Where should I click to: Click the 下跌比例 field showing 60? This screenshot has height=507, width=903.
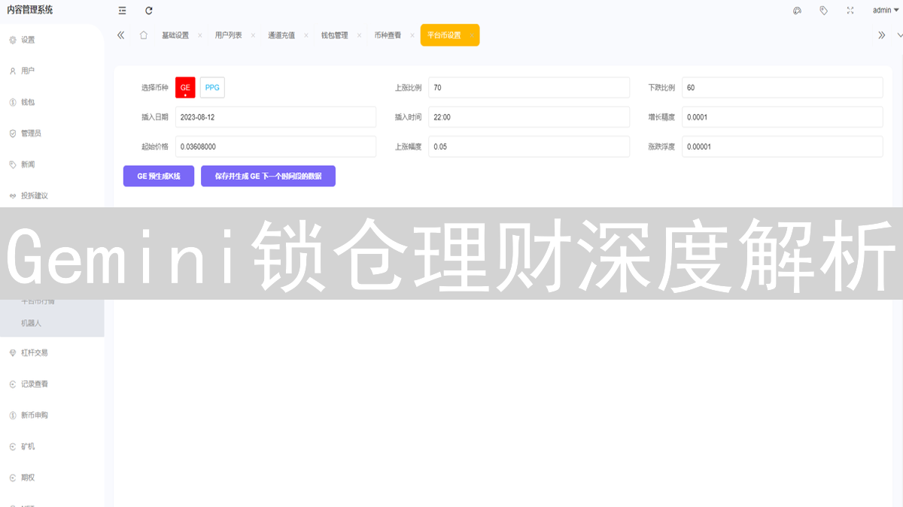[783, 88]
